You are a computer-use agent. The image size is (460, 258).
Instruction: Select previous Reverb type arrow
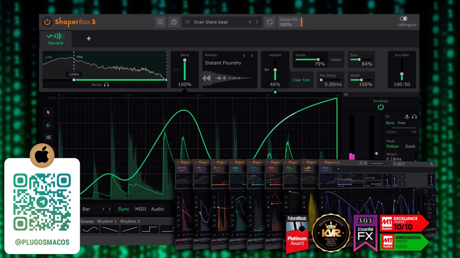click(x=245, y=56)
